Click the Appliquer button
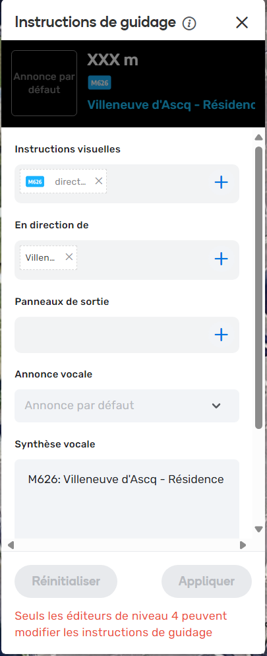 coord(207,581)
